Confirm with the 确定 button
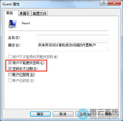 point(40,114)
